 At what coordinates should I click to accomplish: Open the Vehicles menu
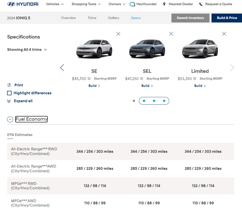pyautogui.click(x=55, y=4)
